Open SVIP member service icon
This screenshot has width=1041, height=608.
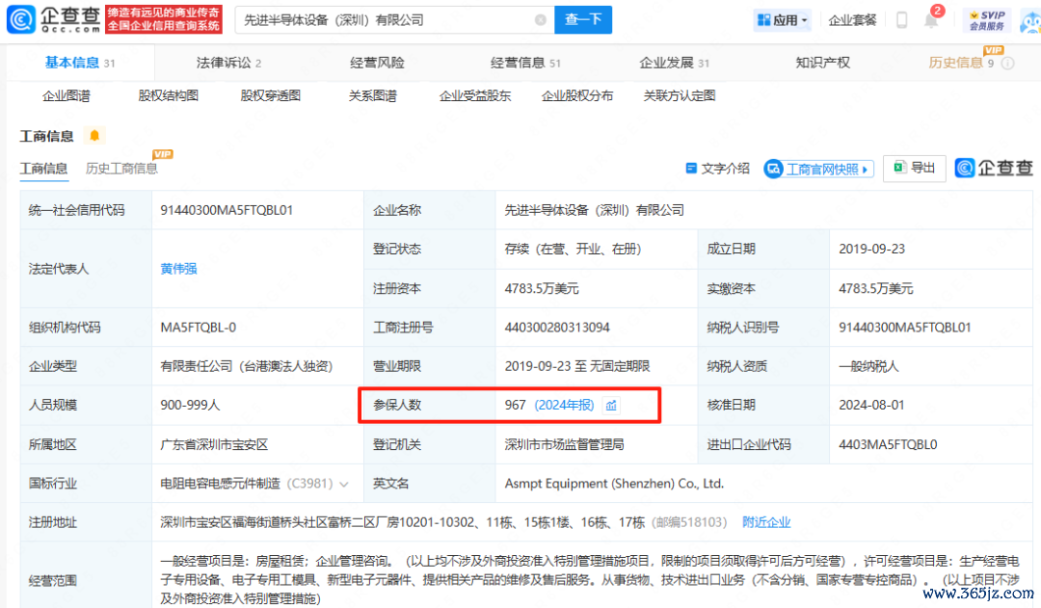click(987, 20)
